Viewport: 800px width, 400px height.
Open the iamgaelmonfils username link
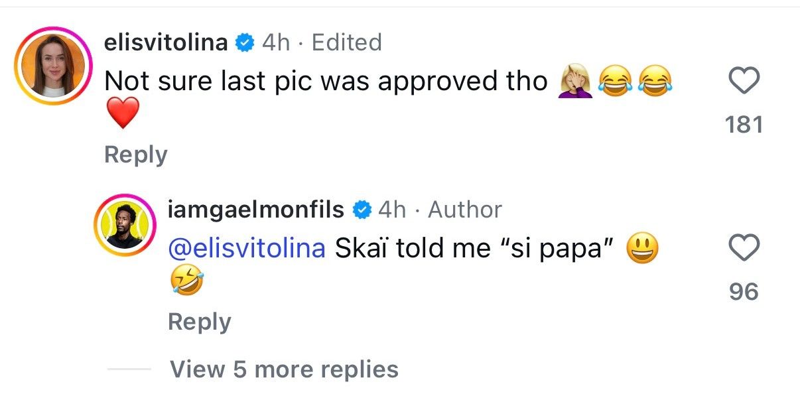256,210
